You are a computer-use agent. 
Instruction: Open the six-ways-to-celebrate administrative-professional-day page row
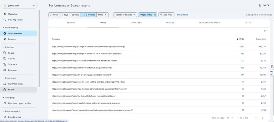(159, 47)
